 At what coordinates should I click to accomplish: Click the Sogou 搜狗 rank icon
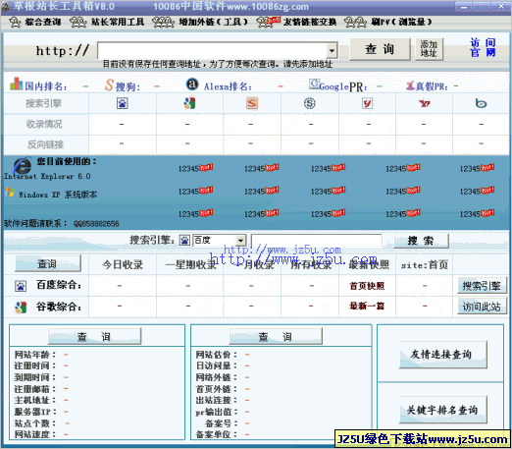109,85
